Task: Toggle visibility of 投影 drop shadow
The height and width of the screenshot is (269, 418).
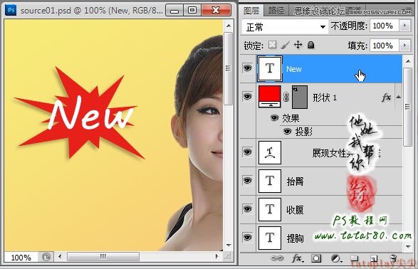Action: tap(287, 132)
